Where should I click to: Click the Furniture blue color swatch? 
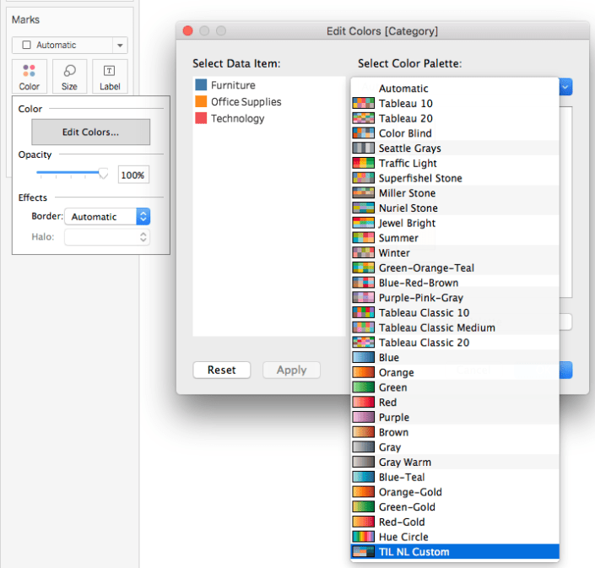tap(201, 85)
